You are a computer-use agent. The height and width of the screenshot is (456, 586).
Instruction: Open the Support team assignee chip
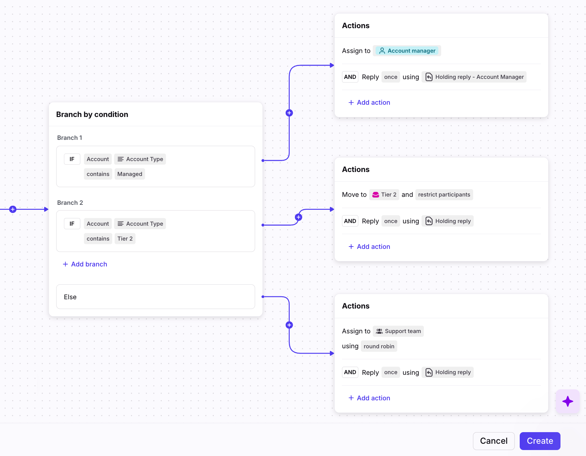(x=398, y=331)
